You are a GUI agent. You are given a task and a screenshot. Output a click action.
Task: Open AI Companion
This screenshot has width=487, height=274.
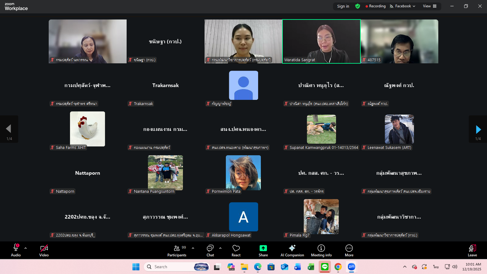point(292,251)
